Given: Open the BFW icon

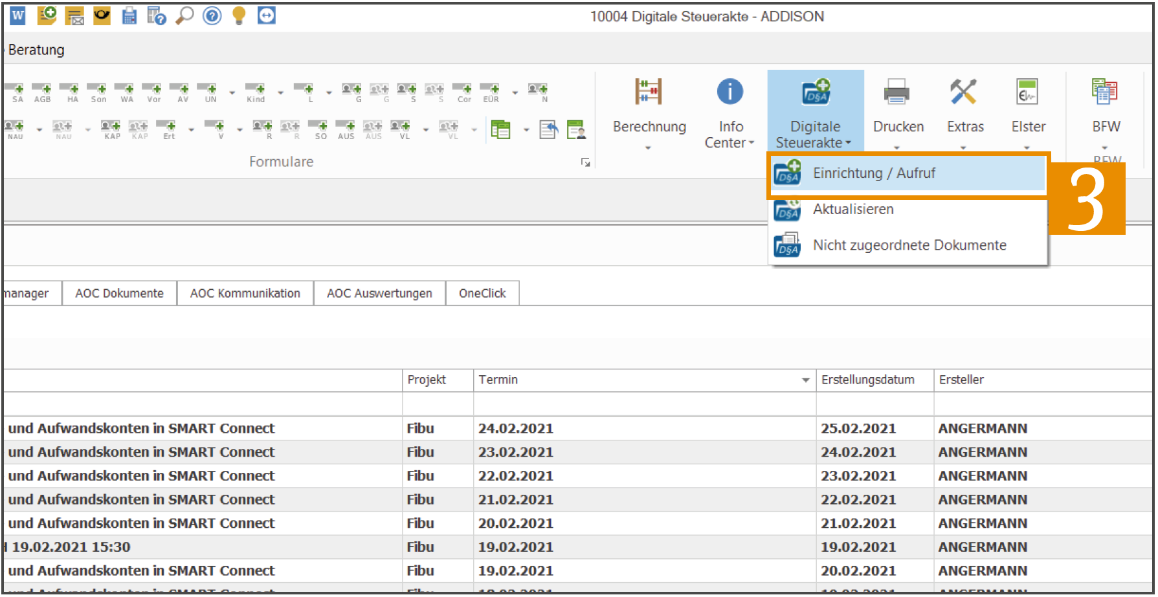Looking at the screenshot, I should [x=1104, y=92].
